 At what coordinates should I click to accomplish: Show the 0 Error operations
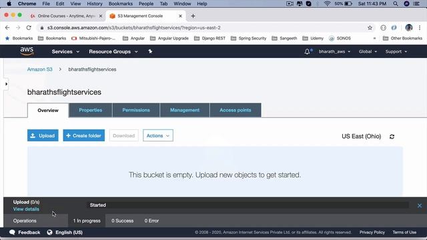[151, 221]
